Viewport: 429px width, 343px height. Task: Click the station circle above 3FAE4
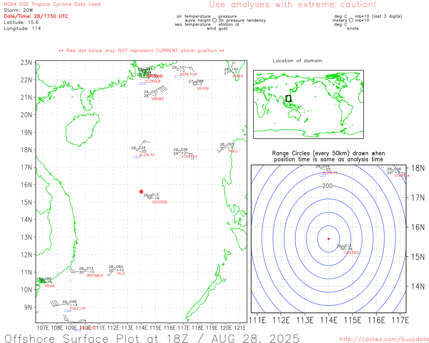tap(230, 71)
